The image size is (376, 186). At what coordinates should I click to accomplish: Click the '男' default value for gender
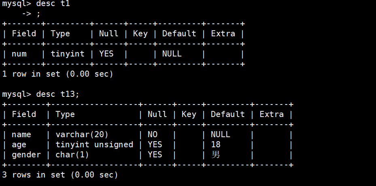pos(216,155)
